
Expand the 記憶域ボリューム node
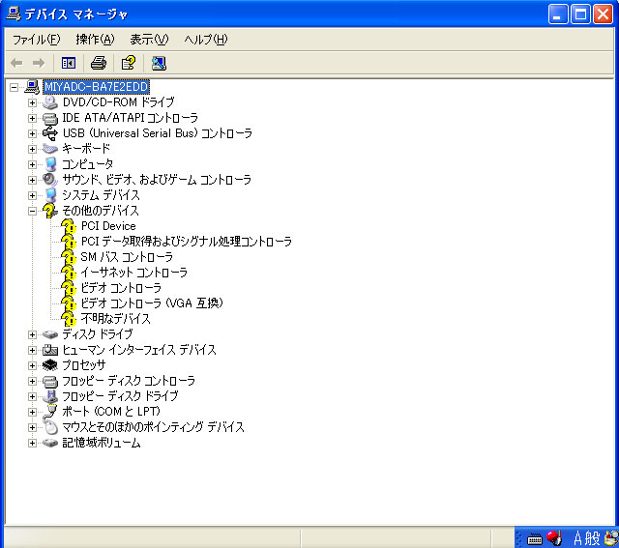[x=32, y=443]
